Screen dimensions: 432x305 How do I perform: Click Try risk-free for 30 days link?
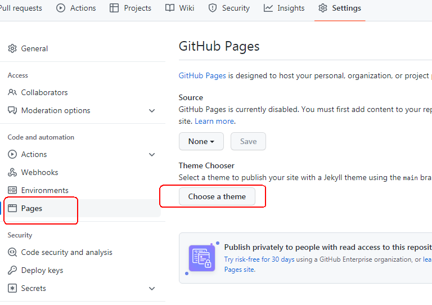point(259,259)
